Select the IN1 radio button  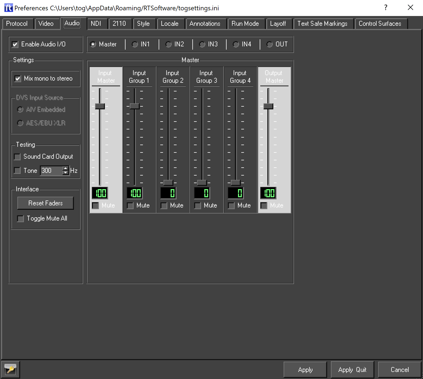pyautogui.click(x=135, y=44)
